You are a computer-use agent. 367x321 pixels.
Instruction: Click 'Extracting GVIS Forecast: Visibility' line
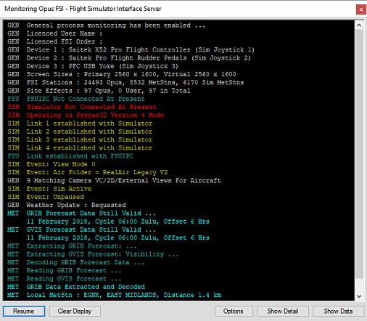click(93, 254)
